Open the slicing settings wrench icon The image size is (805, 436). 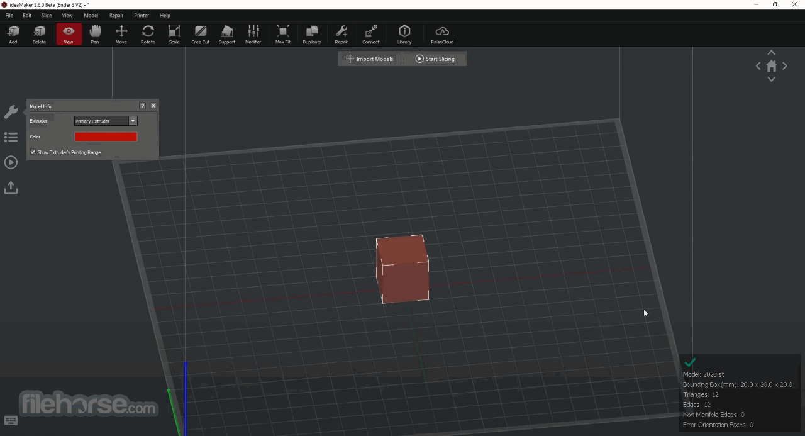[11, 112]
